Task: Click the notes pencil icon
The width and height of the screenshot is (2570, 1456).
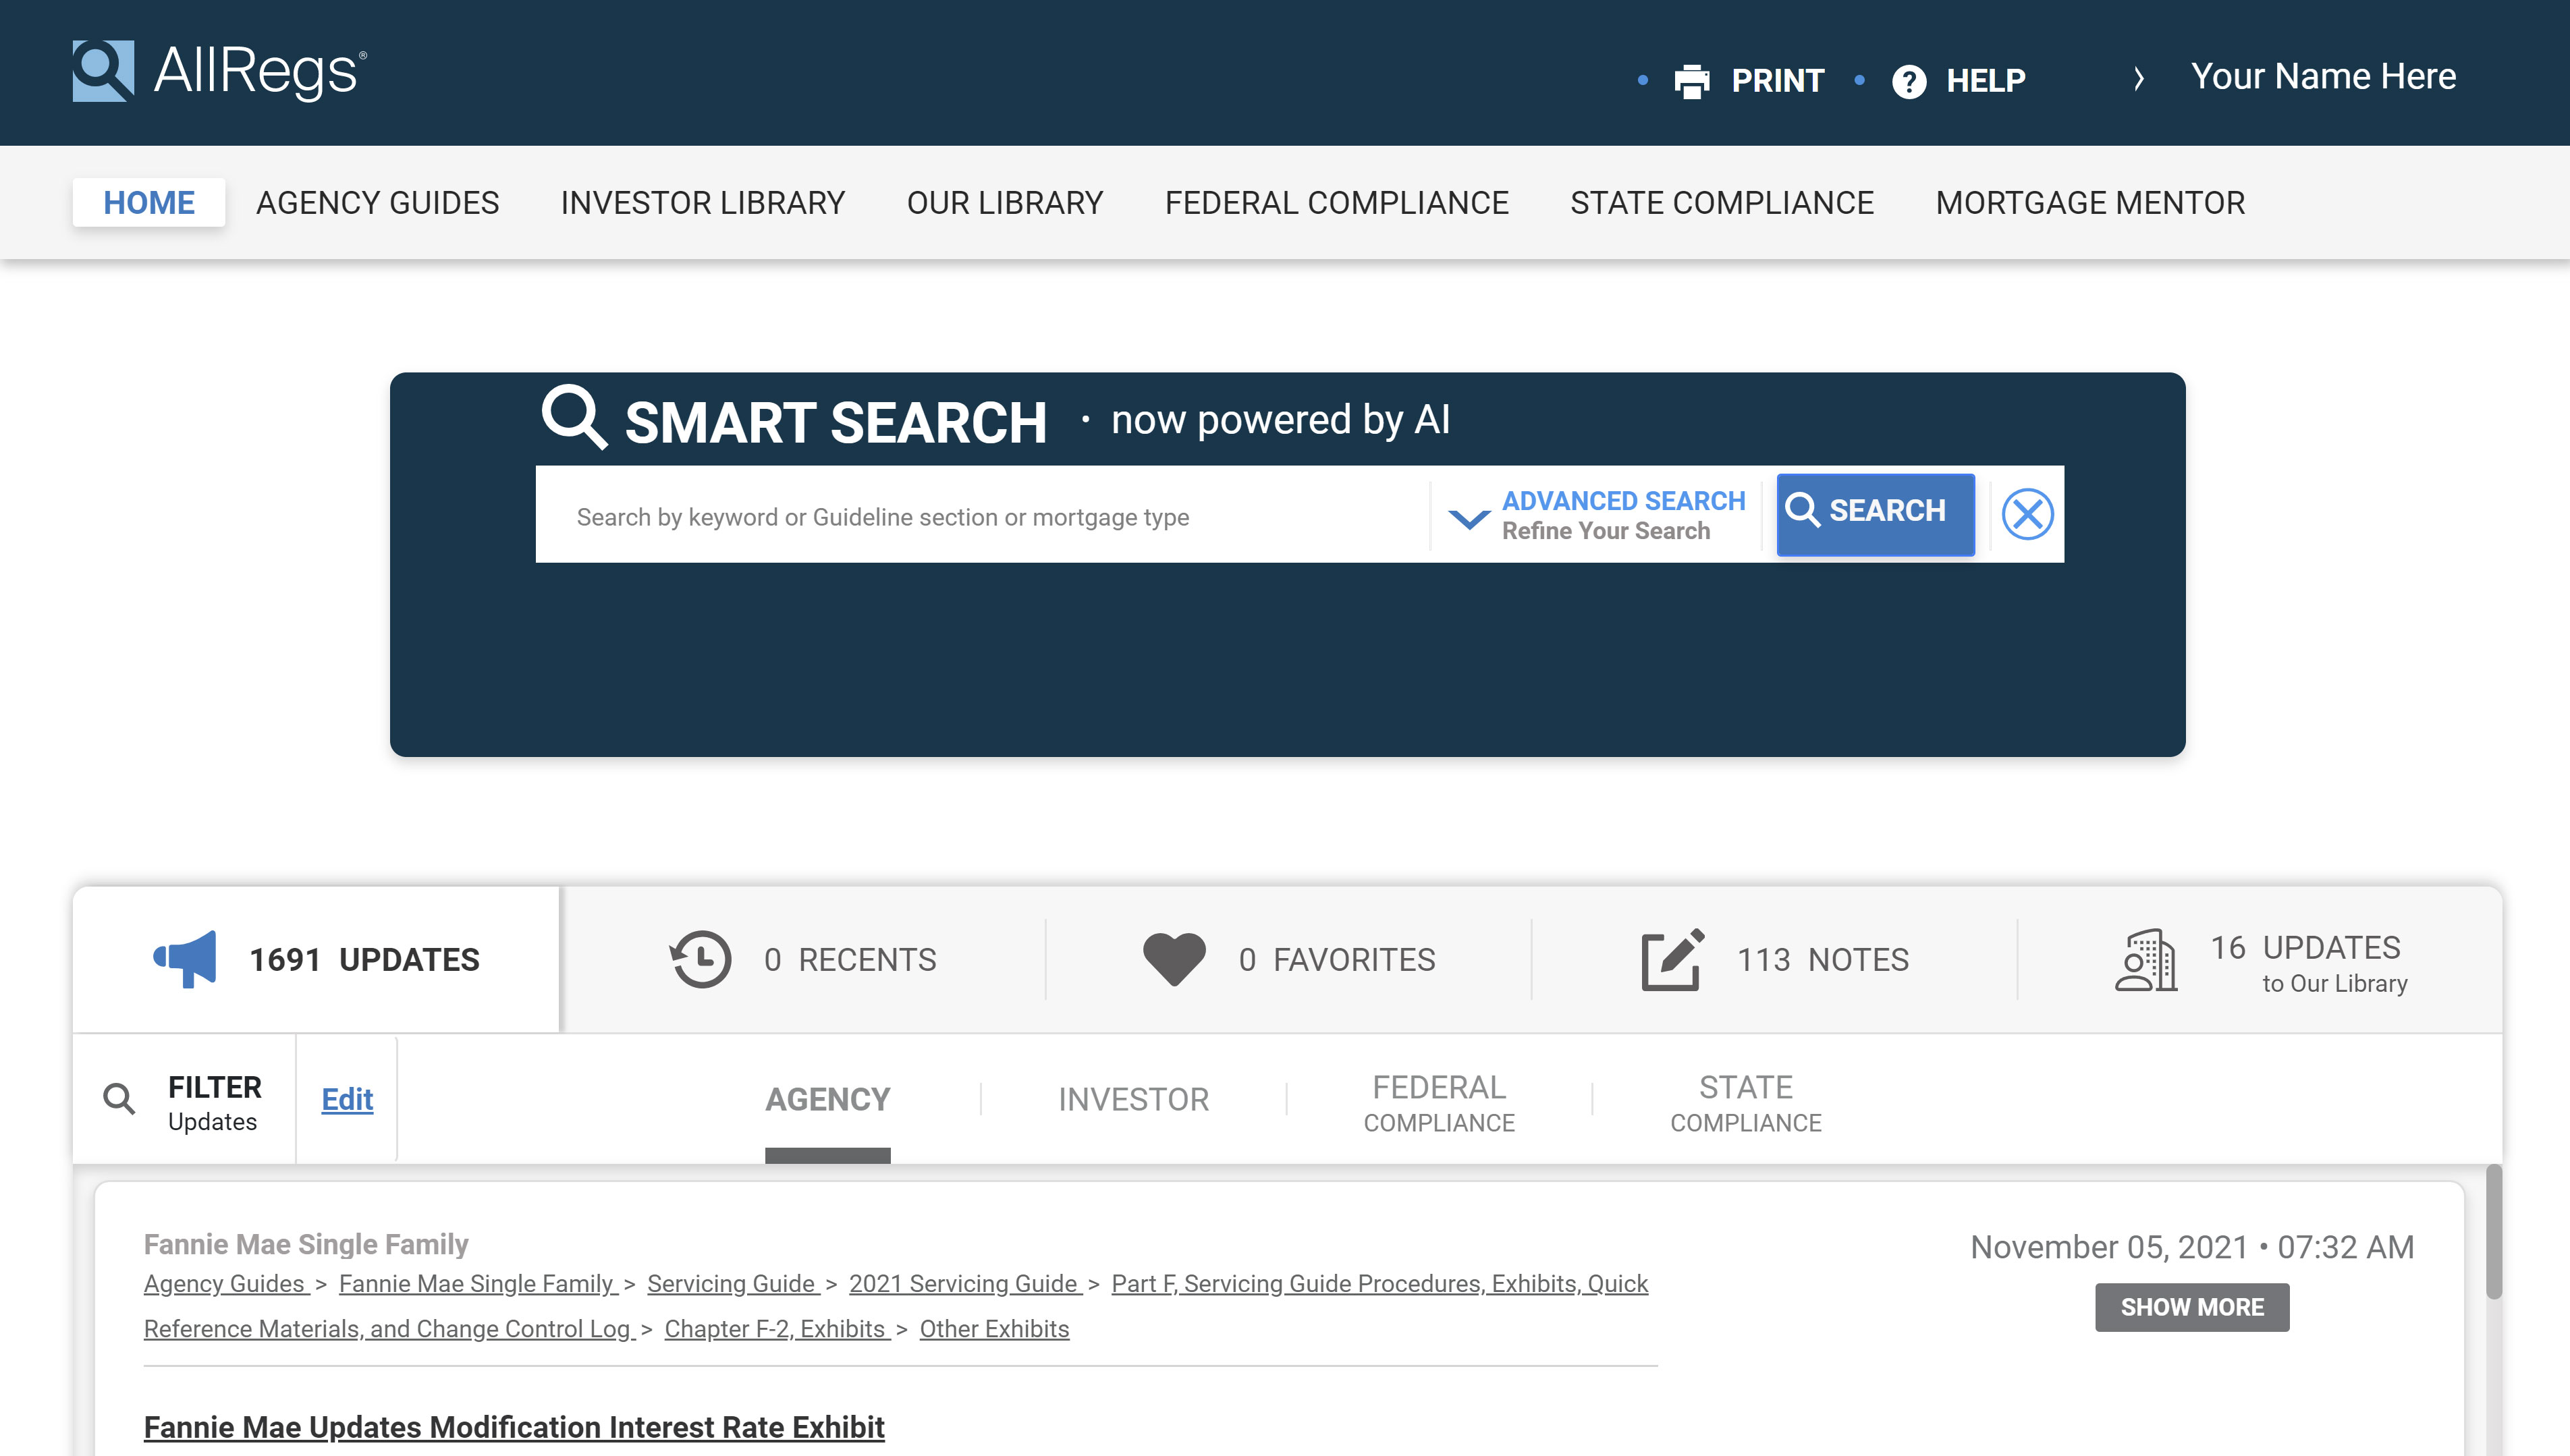Action: pyautogui.click(x=1673, y=959)
